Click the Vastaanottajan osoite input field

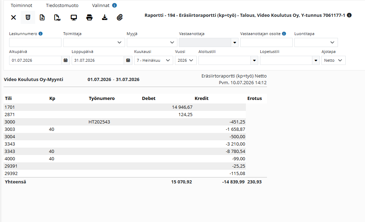(x=266, y=42)
